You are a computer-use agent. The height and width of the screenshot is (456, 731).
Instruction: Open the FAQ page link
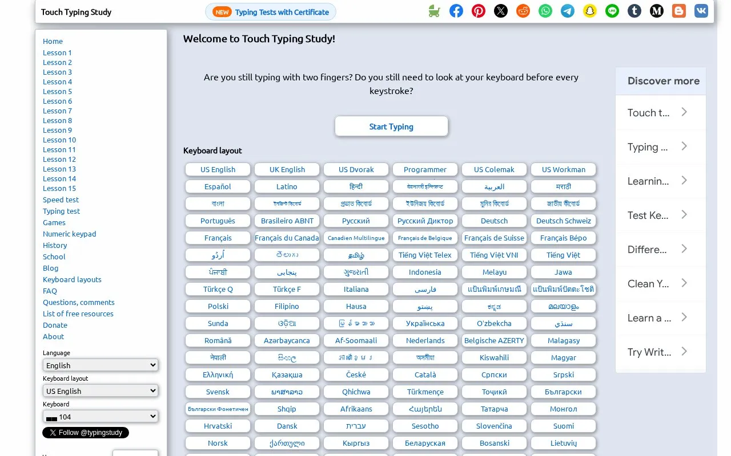pyautogui.click(x=50, y=291)
